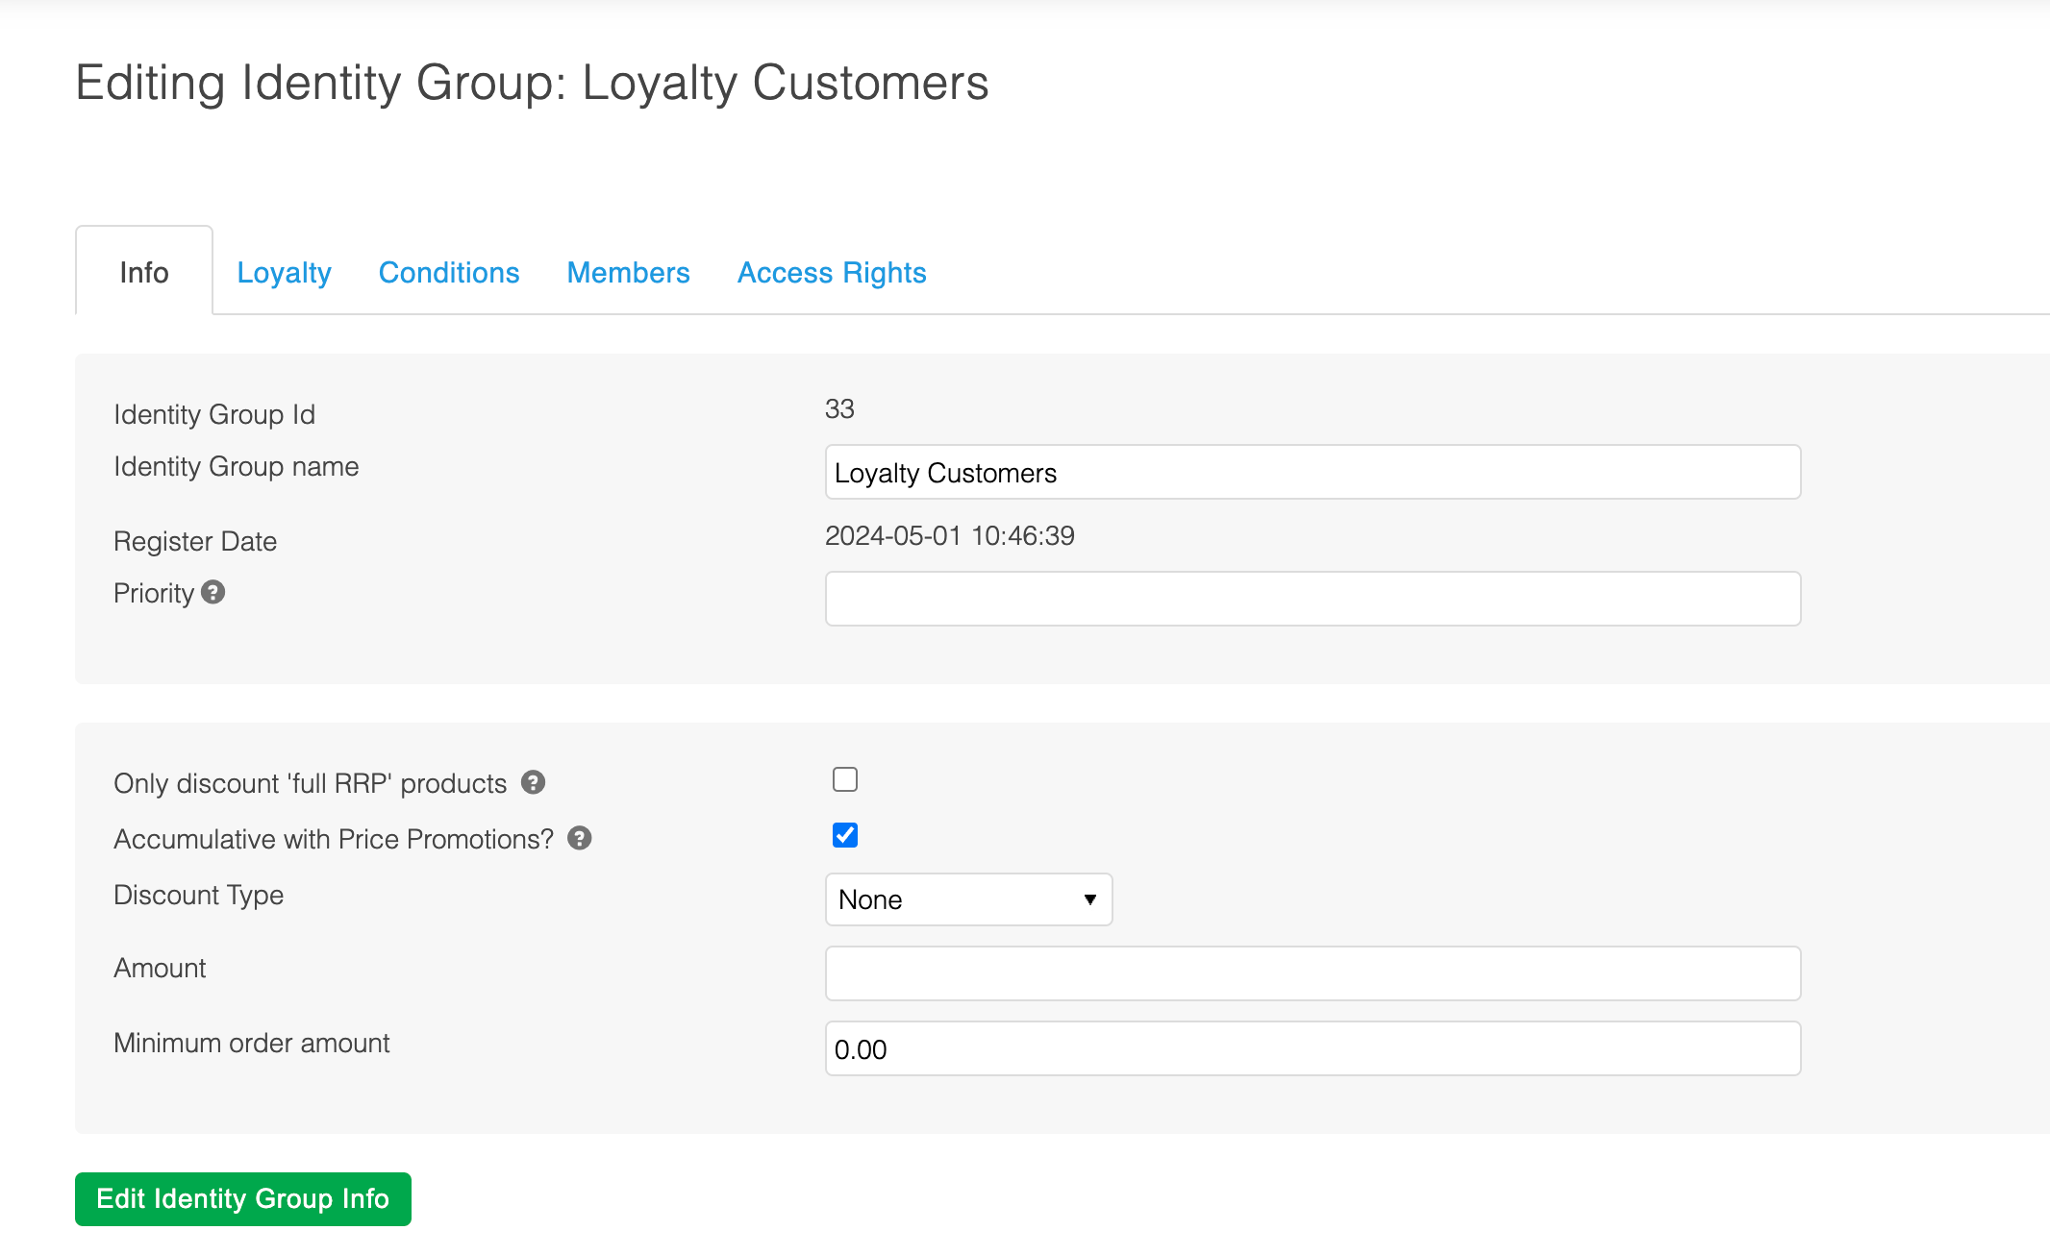
Task: Select the Access Rights tab
Action: (x=832, y=273)
